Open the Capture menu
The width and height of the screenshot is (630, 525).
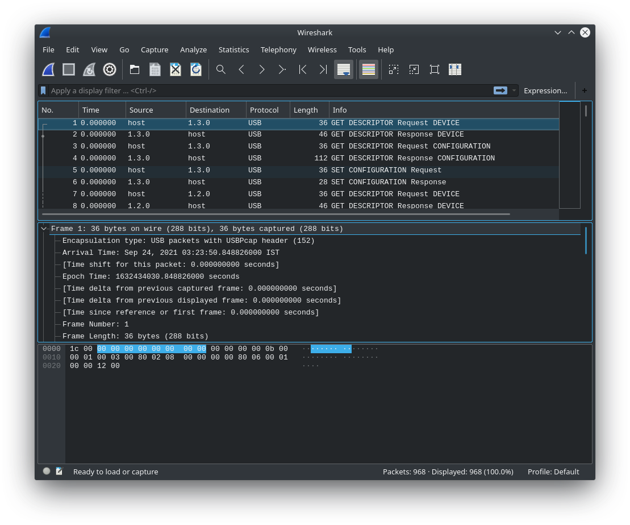click(155, 49)
